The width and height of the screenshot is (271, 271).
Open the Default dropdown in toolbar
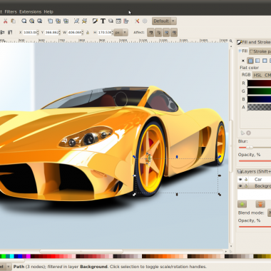[164, 21]
